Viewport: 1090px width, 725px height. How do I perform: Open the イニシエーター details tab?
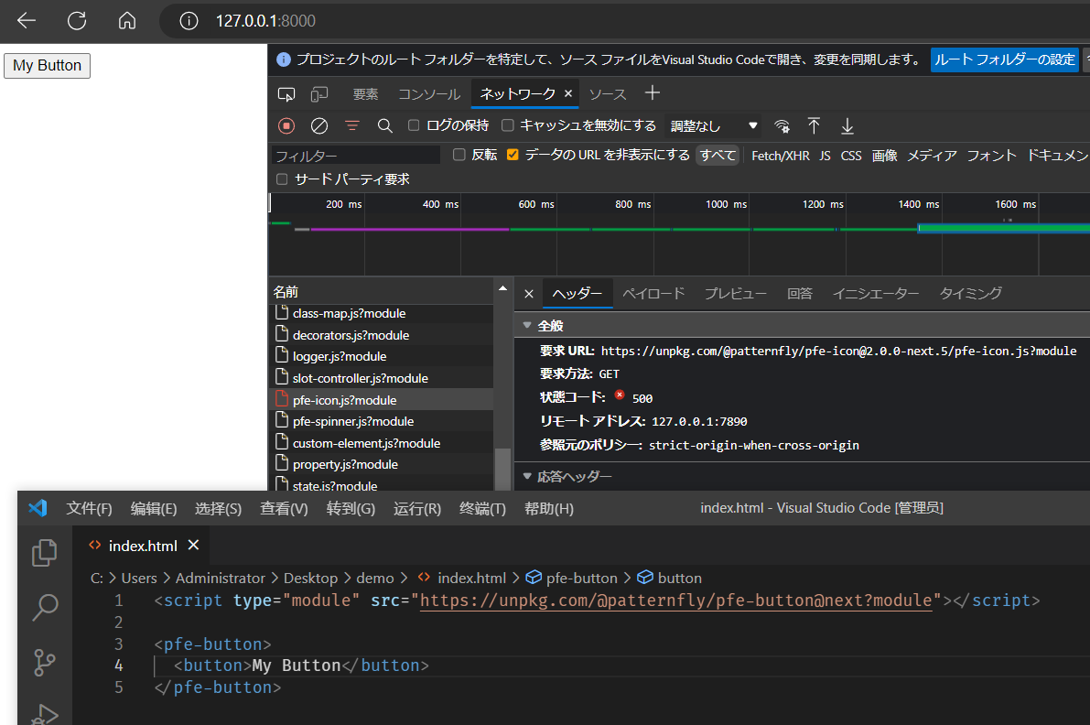876,293
